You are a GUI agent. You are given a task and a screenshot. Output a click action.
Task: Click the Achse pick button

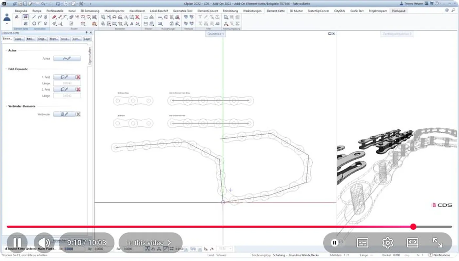67,58
